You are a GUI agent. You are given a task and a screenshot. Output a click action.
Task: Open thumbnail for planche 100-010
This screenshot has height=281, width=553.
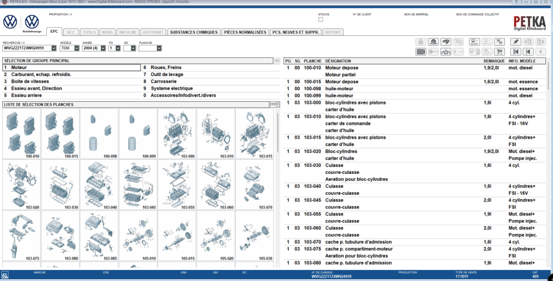(22, 133)
